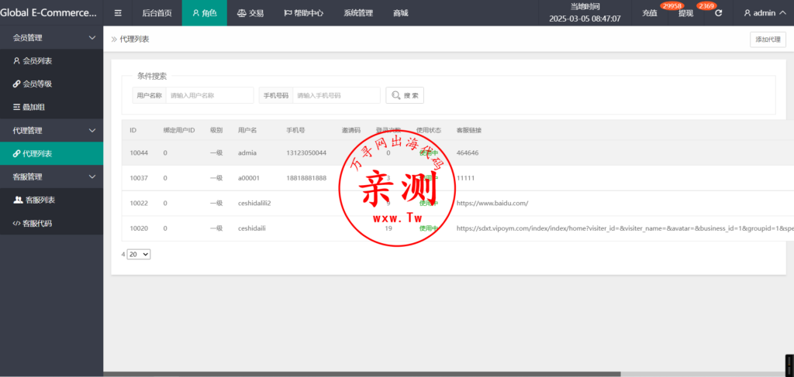
Task: Select the 角色 top menu tab
Action: click(x=205, y=13)
